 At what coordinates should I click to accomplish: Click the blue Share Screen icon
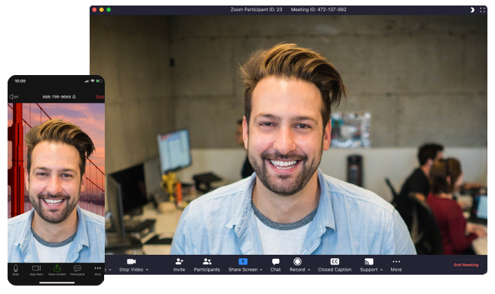click(243, 262)
